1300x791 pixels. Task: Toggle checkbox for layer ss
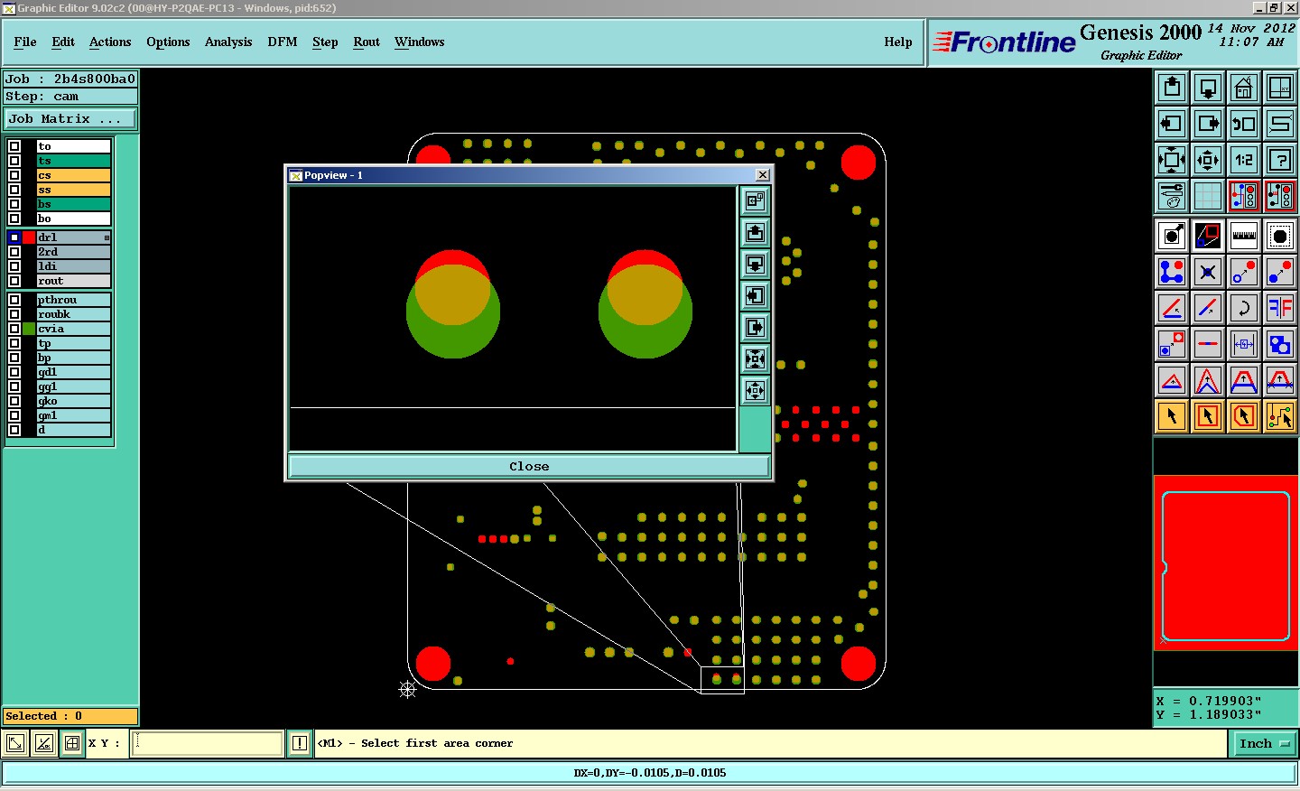tap(14, 190)
